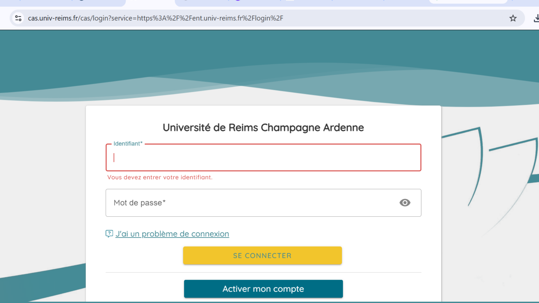The width and height of the screenshot is (539, 303).
Task: Click the red "Vous devez entrer votre identifiant" message
Action: click(x=160, y=177)
